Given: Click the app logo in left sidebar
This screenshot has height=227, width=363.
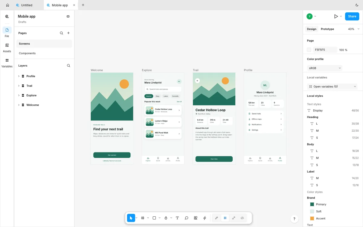Looking at the screenshot, I should [7, 17].
